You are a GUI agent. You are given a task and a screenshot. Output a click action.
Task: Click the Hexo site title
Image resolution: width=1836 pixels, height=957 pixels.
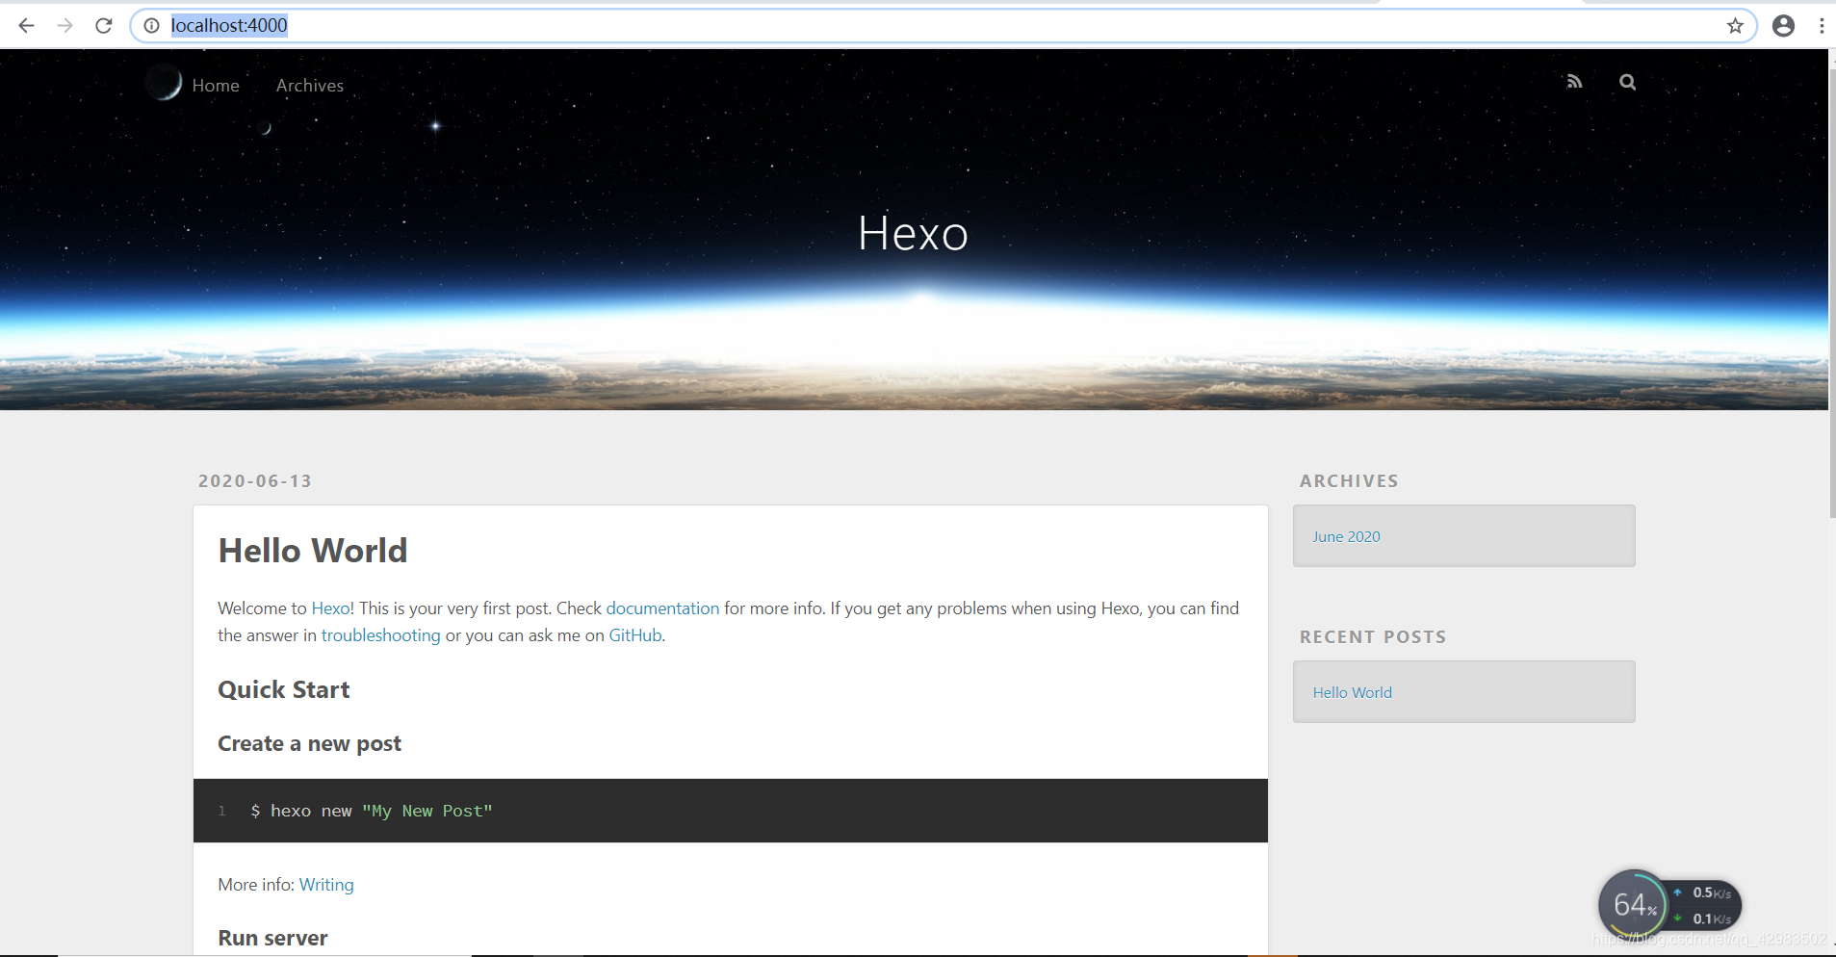pyautogui.click(x=913, y=233)
